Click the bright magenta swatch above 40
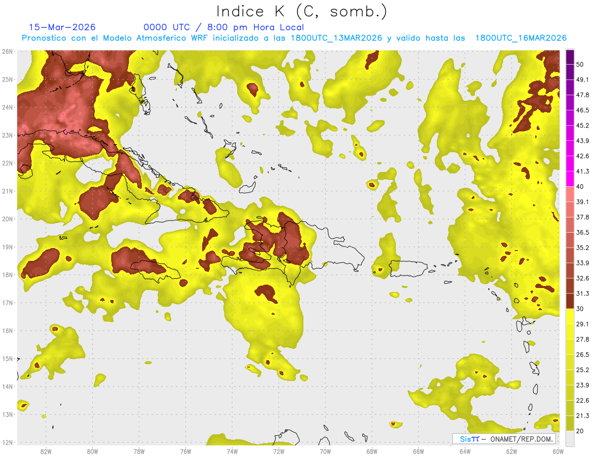The height and width of the screenshot is (458, 593). [x=570, y=178]
